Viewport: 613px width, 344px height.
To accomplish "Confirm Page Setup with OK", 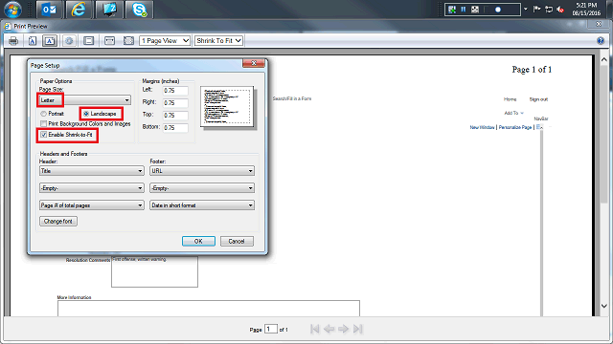I will click(x=198, y=241).
